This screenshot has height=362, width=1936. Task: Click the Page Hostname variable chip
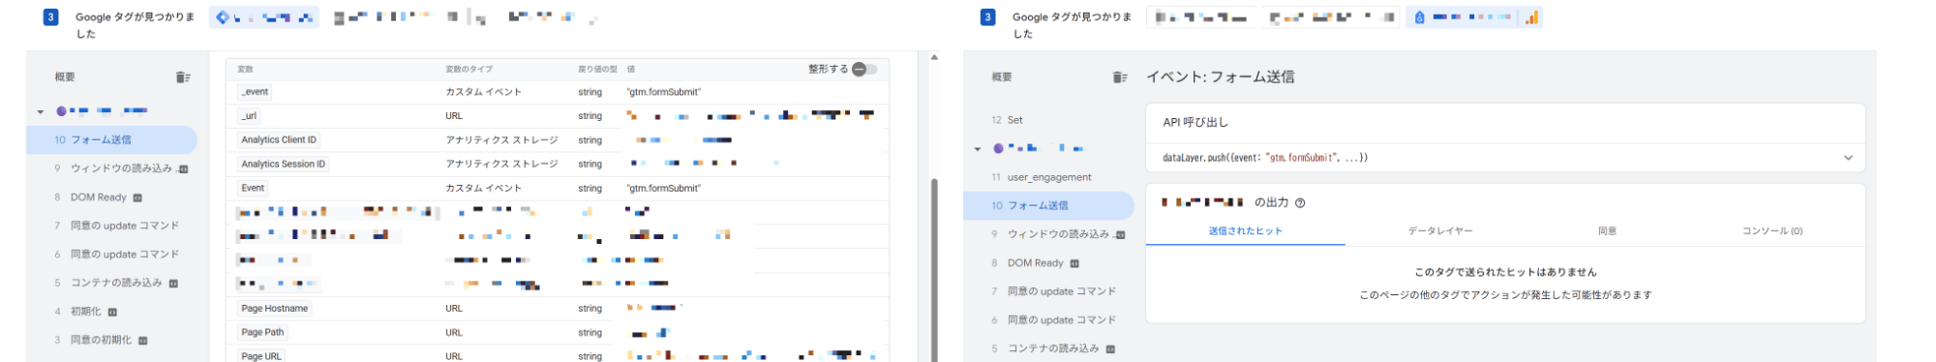pos(275,309)
